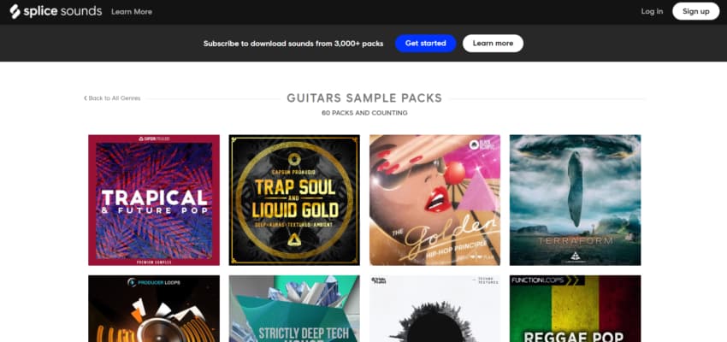
Task: Open the Trapical & Future Pop pack
Action: 154,200
